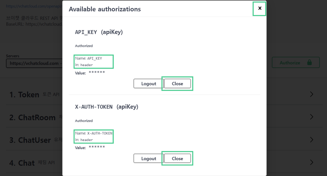
Task: Click the X-AUTH-TOKEN masked value field
Action: 97,147
